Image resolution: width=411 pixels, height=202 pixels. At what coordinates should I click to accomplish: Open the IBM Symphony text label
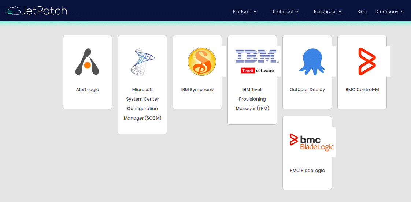click(x=197, y=90)
